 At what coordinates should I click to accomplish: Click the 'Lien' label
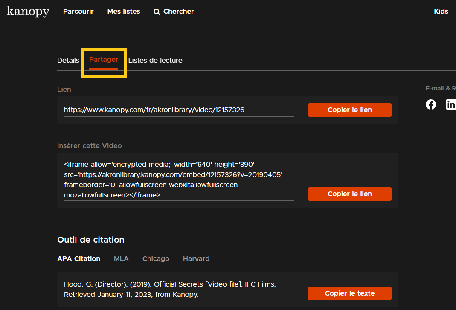click(64, 89)
